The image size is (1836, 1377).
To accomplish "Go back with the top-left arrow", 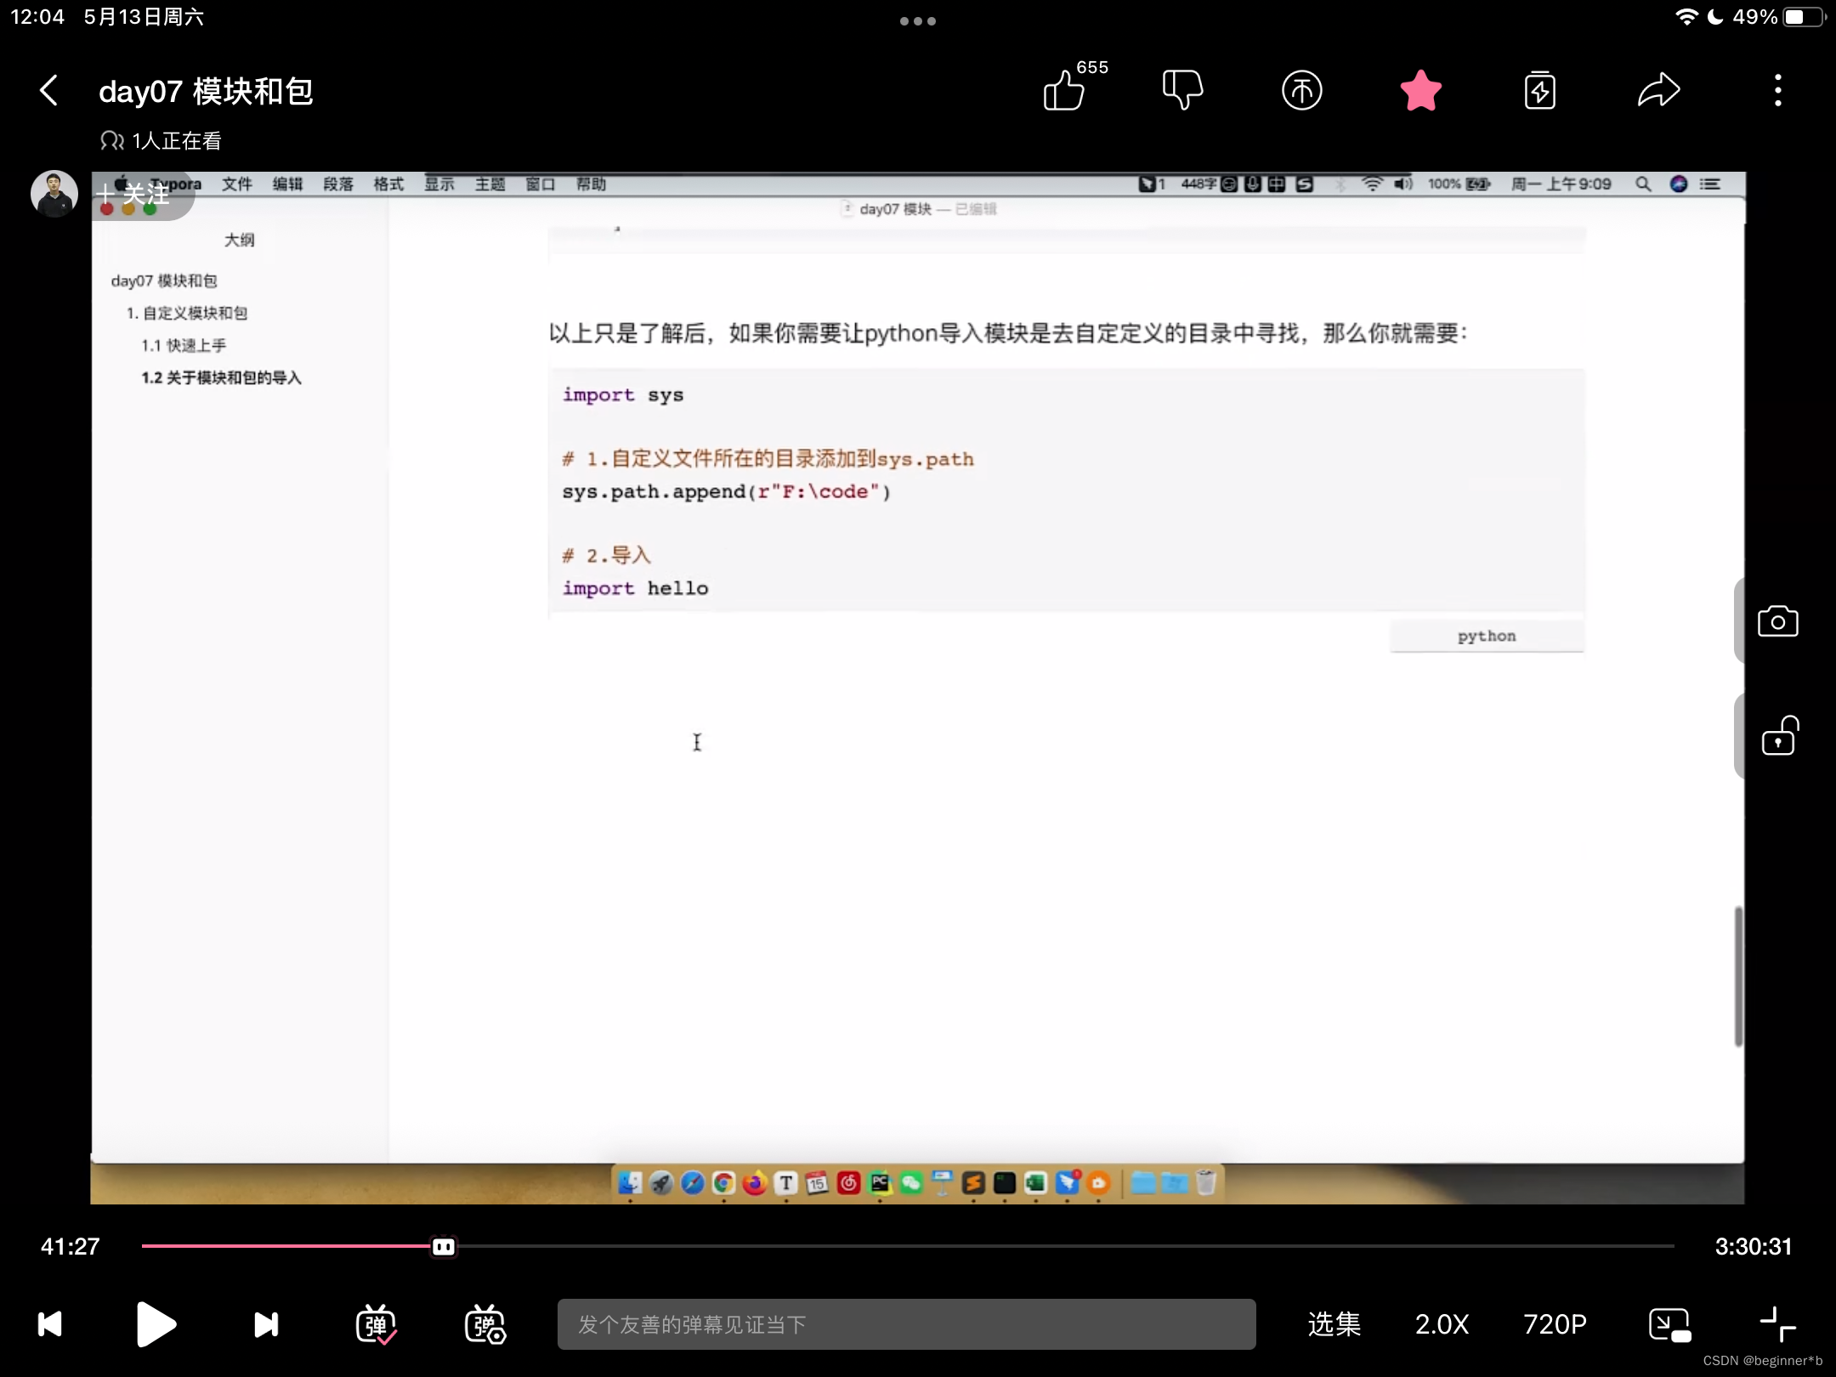I will click(49, 90).
